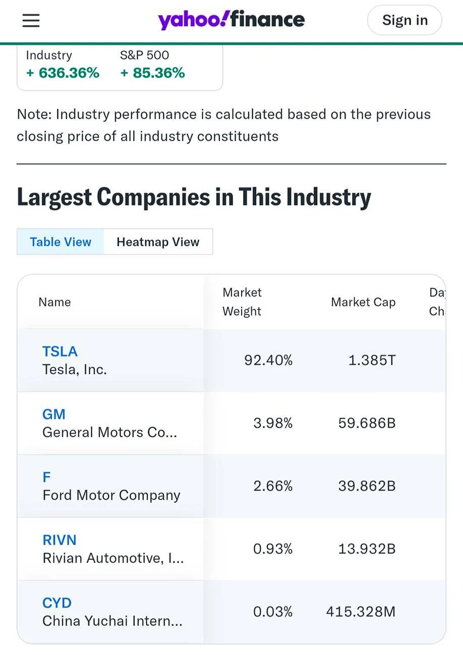Open the CYD ticker link
The image size is (463, 655).
tap(57, 603)
